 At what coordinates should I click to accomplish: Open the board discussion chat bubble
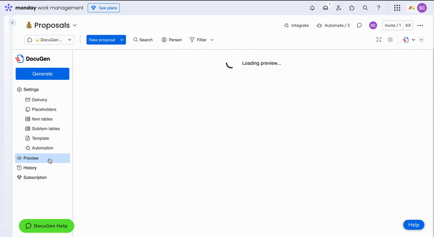tap(359, 25)
